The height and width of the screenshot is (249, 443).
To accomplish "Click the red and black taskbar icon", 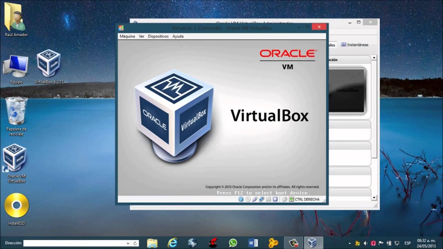I will 213,243.
